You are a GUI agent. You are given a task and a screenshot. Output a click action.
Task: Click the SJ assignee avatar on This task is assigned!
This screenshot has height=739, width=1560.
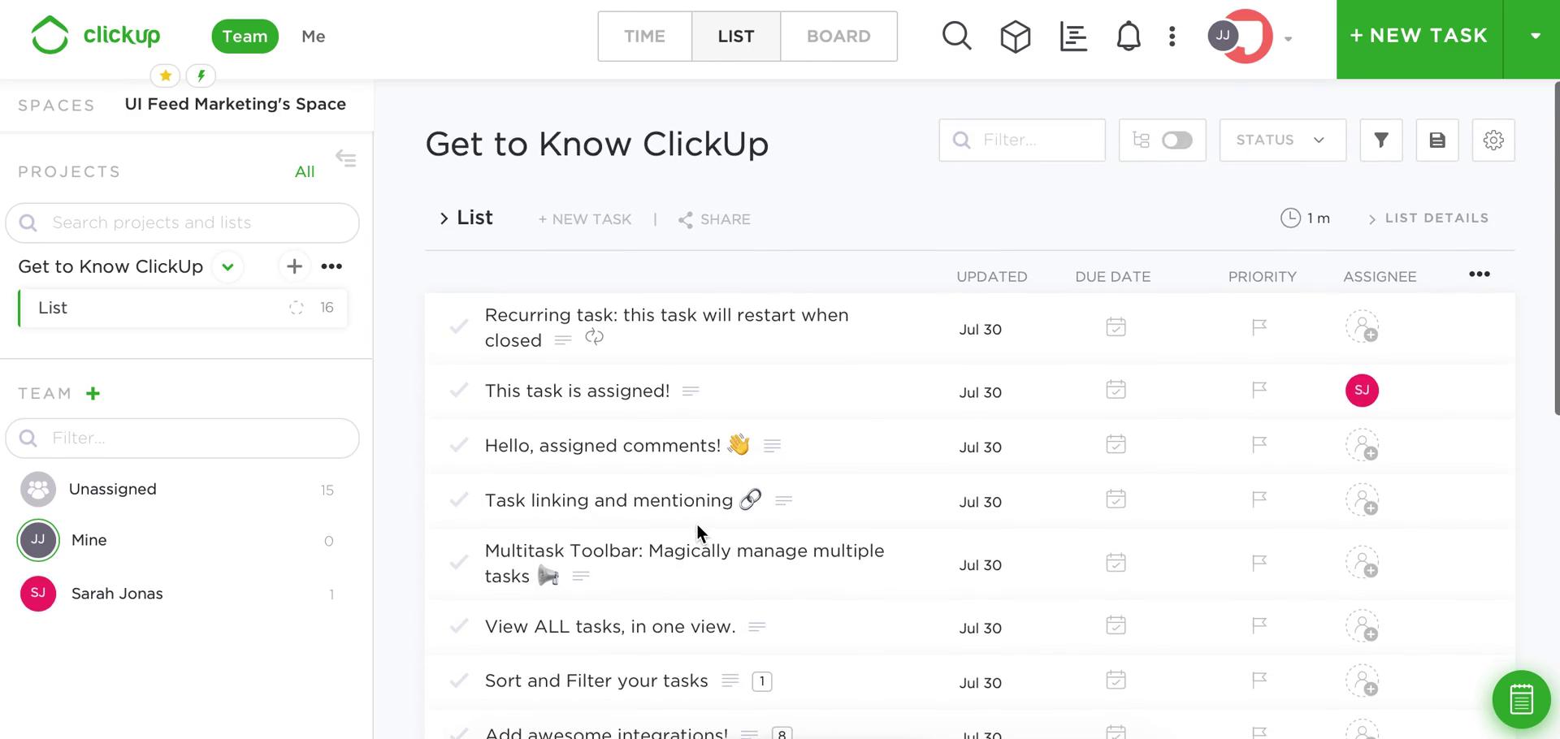click(1362, 390)
